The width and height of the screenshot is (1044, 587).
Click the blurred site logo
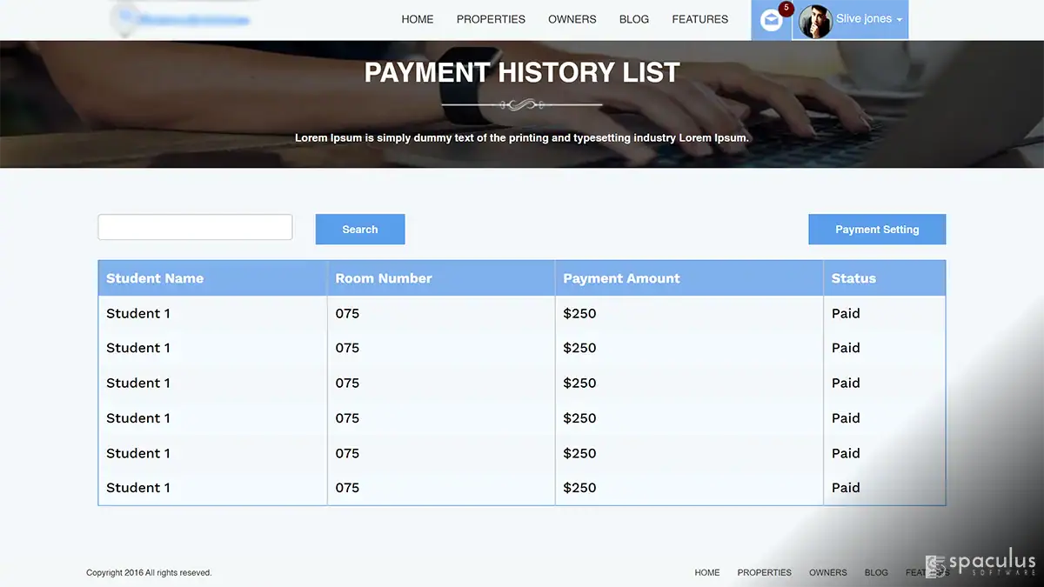(183, 18)
